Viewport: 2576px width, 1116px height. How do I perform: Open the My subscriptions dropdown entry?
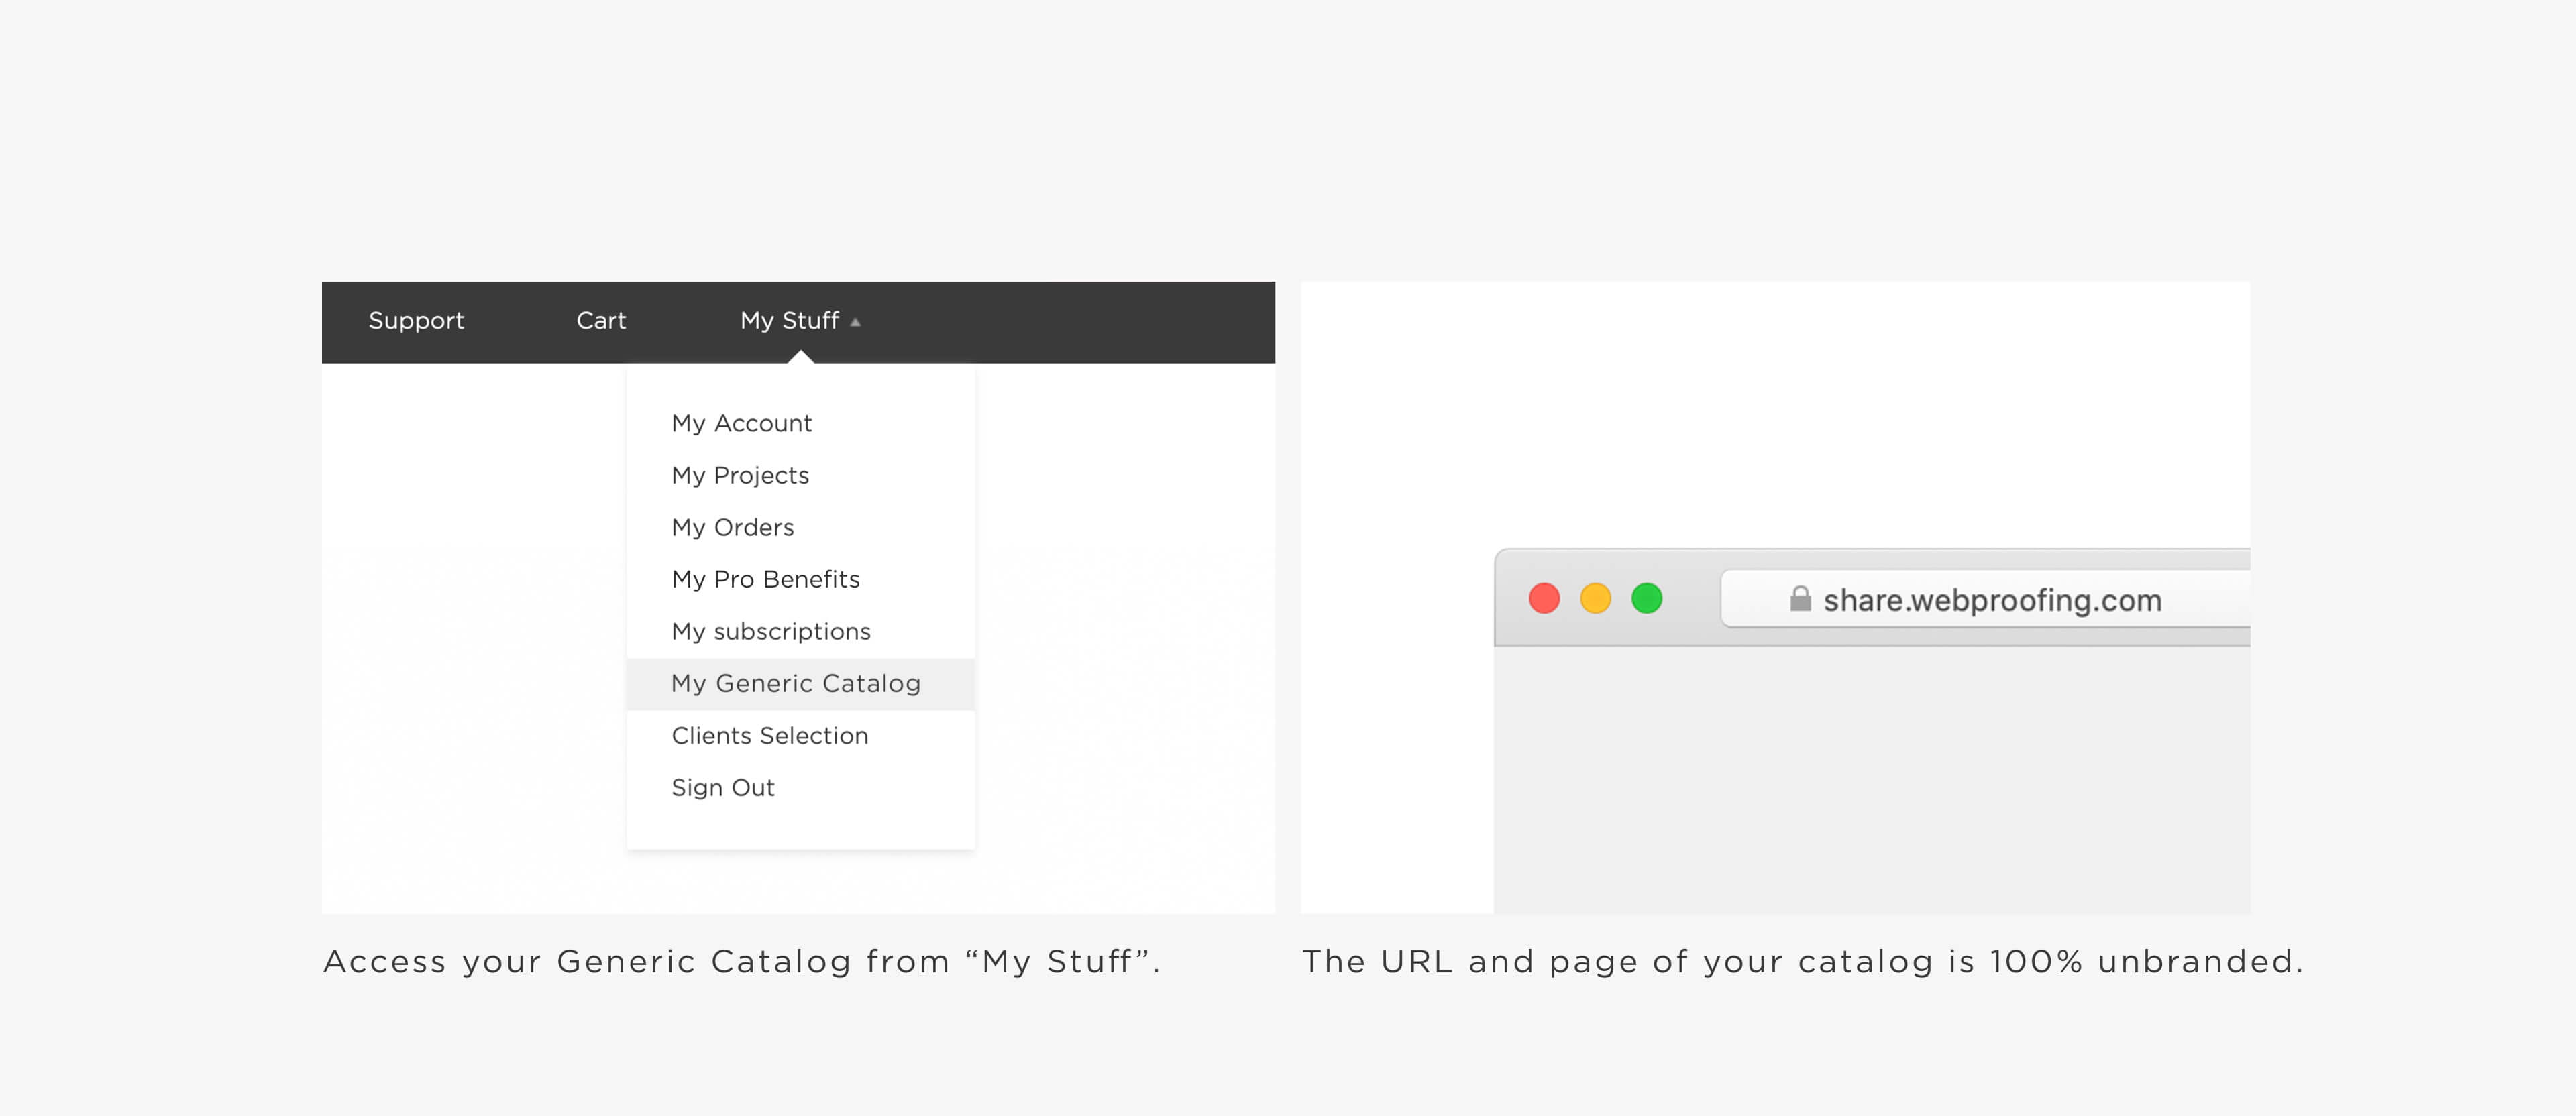(x=771, y=631)
